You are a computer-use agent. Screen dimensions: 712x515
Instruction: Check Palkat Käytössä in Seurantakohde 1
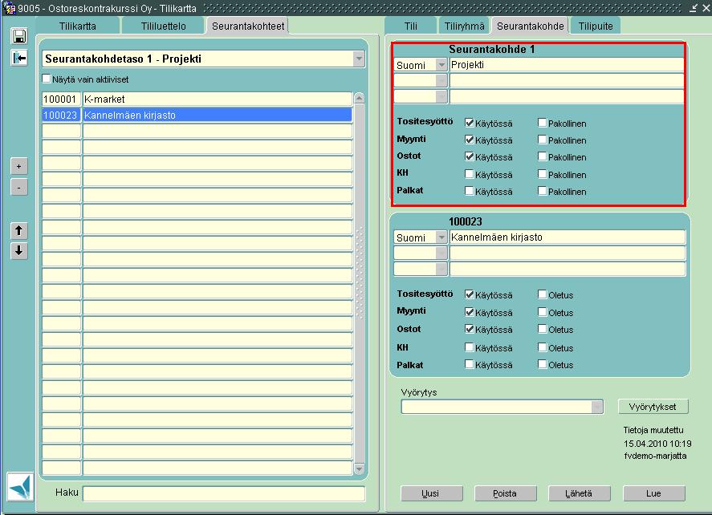(470, 191)
